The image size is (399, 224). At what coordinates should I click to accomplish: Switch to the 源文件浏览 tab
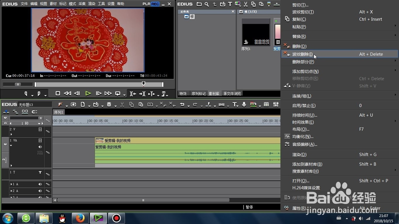tap(232, 94)
